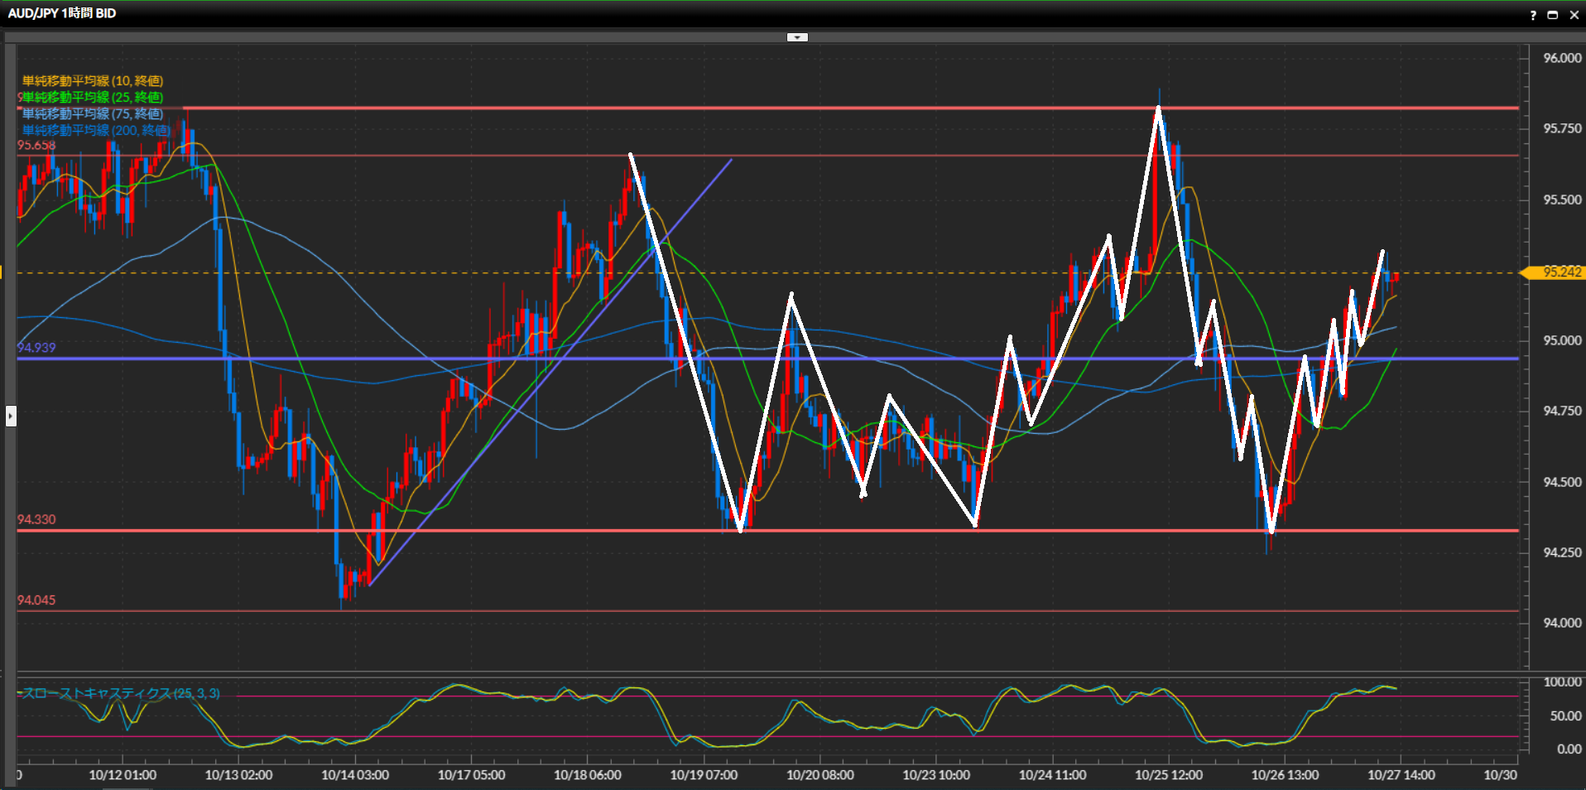Click the orange 95.242 current price tag
Image resolution: width=1586 pixels, height=790 pixels.
click(x=1559, y=272)
